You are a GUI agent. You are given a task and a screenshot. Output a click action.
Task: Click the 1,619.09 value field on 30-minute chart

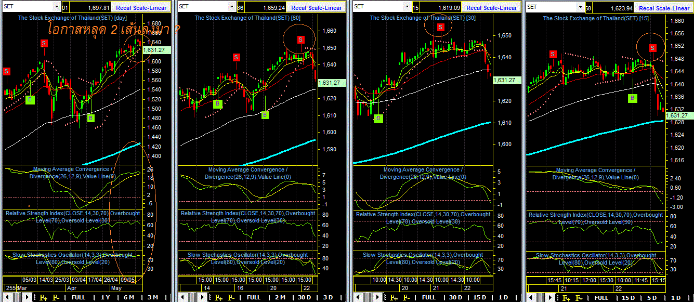coord(441,8)
